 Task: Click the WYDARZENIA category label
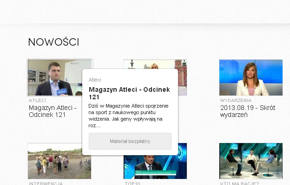(236, 101)
